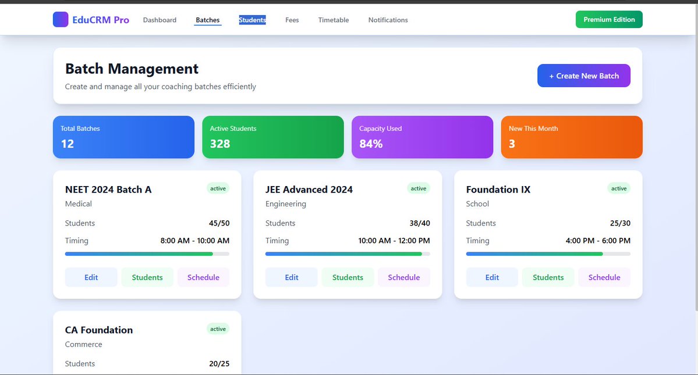Screen dimensions: 698x375
Task: Edit the Foundation IX batch
Action: 492,277
